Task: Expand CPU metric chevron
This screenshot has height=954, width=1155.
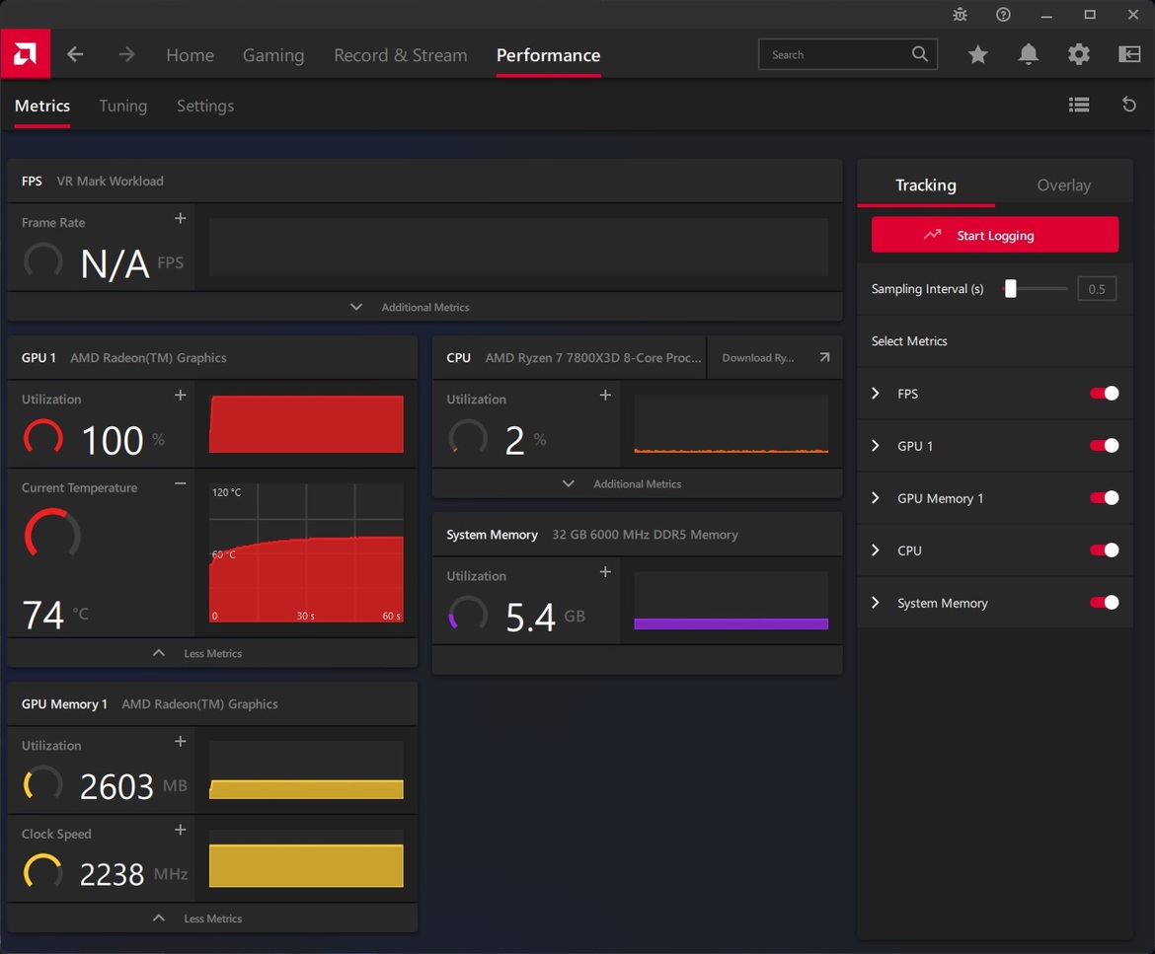Action: tap(875, 550)
